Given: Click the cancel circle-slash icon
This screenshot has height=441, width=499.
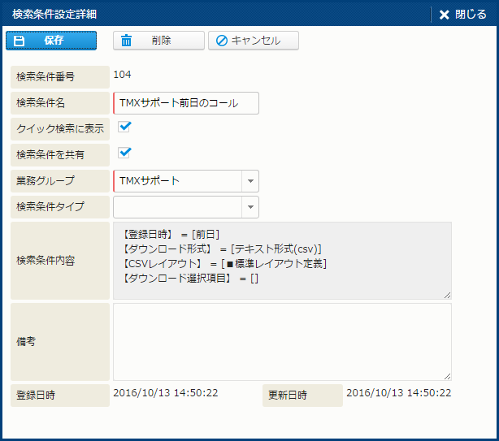Looking at the screenshot, I should tap(222, 41).
